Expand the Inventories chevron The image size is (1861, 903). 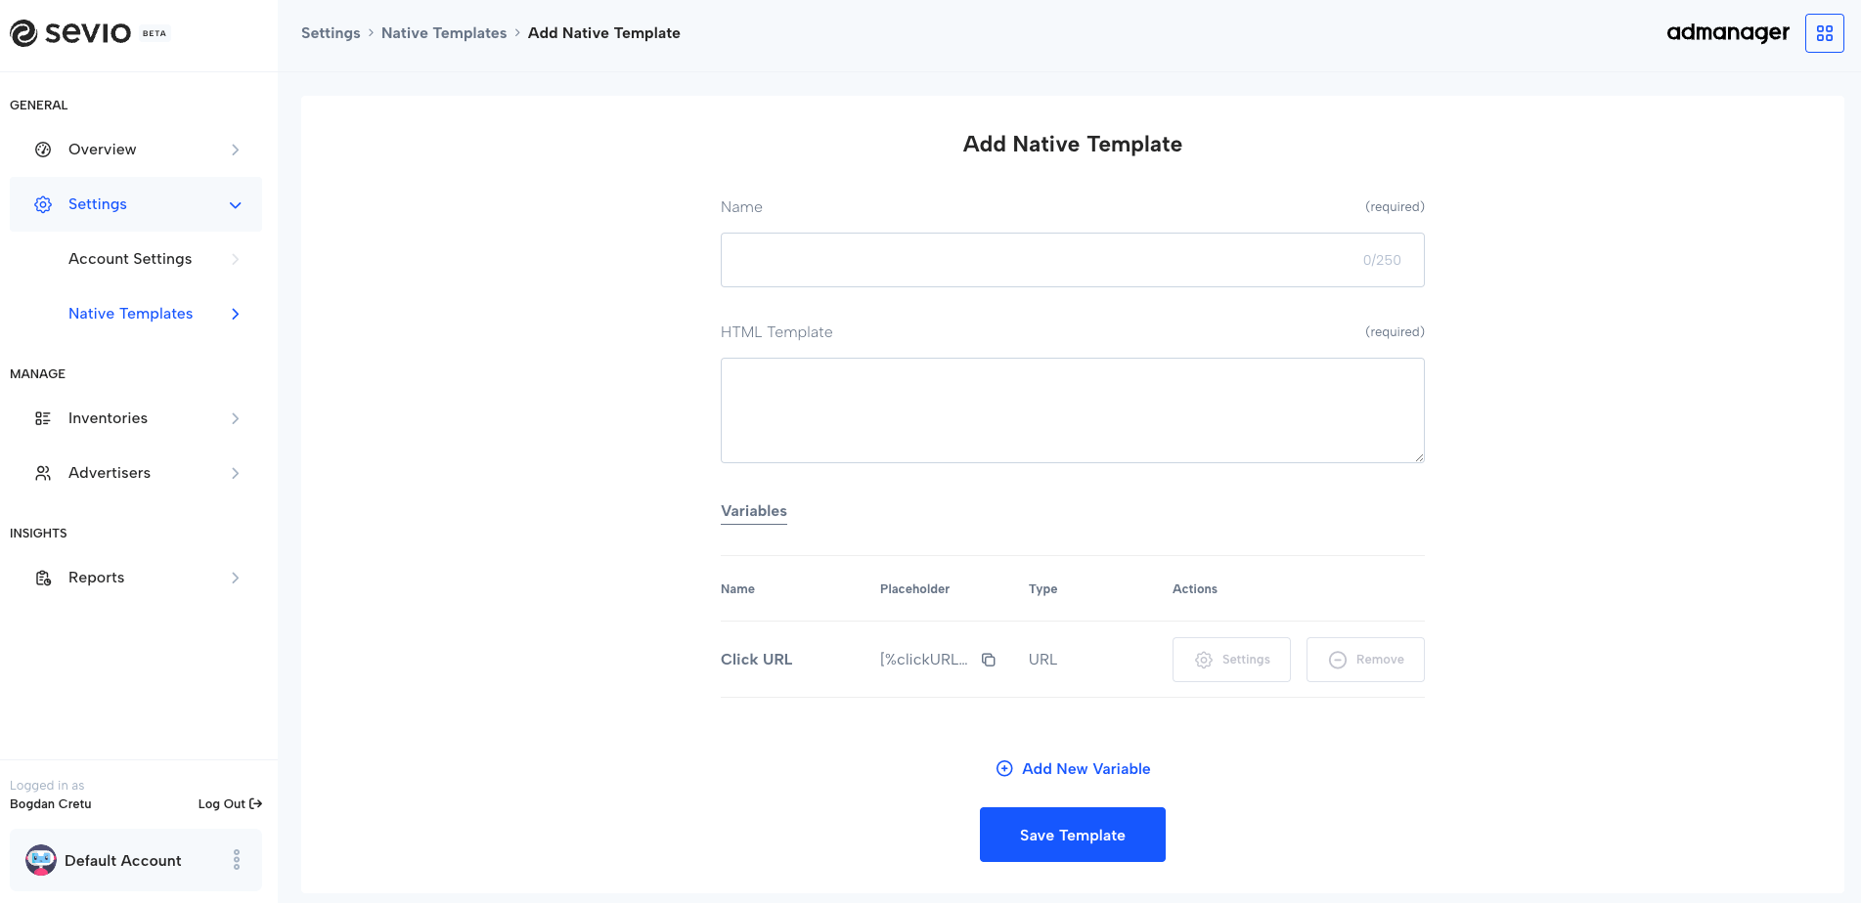click(235, 417)
